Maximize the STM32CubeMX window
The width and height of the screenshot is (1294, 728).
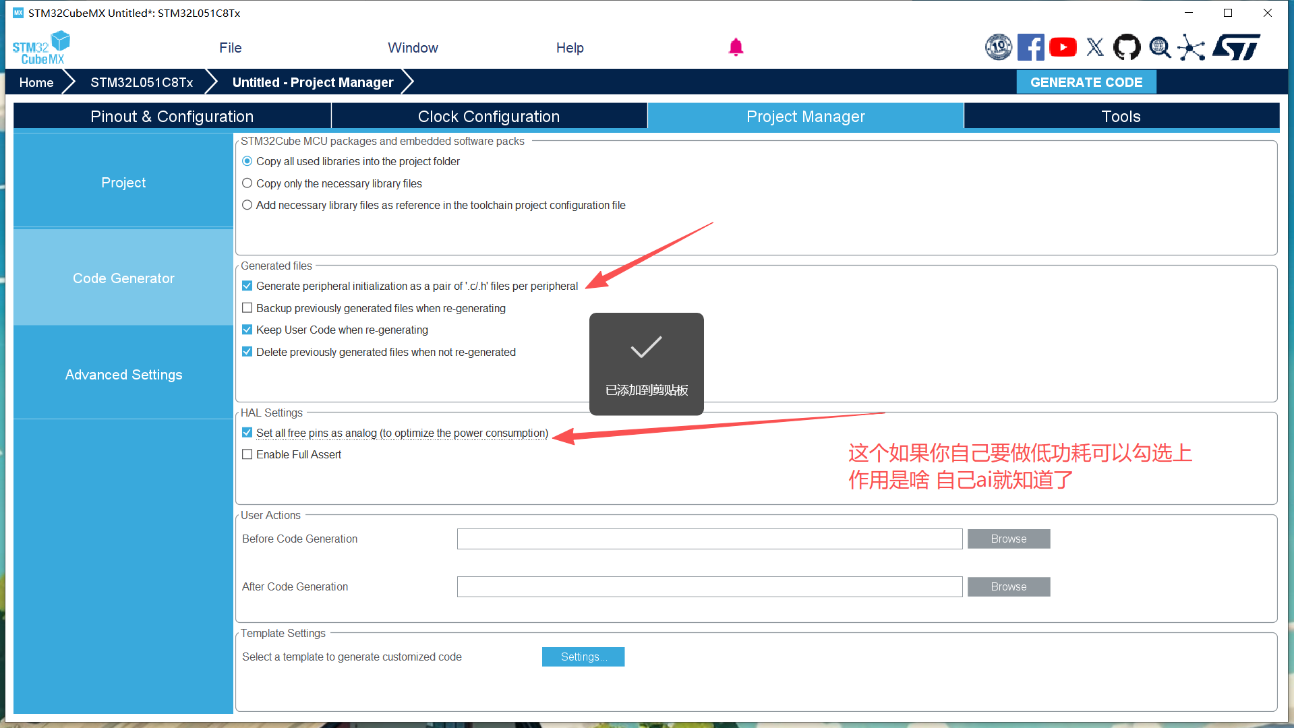1228,13
